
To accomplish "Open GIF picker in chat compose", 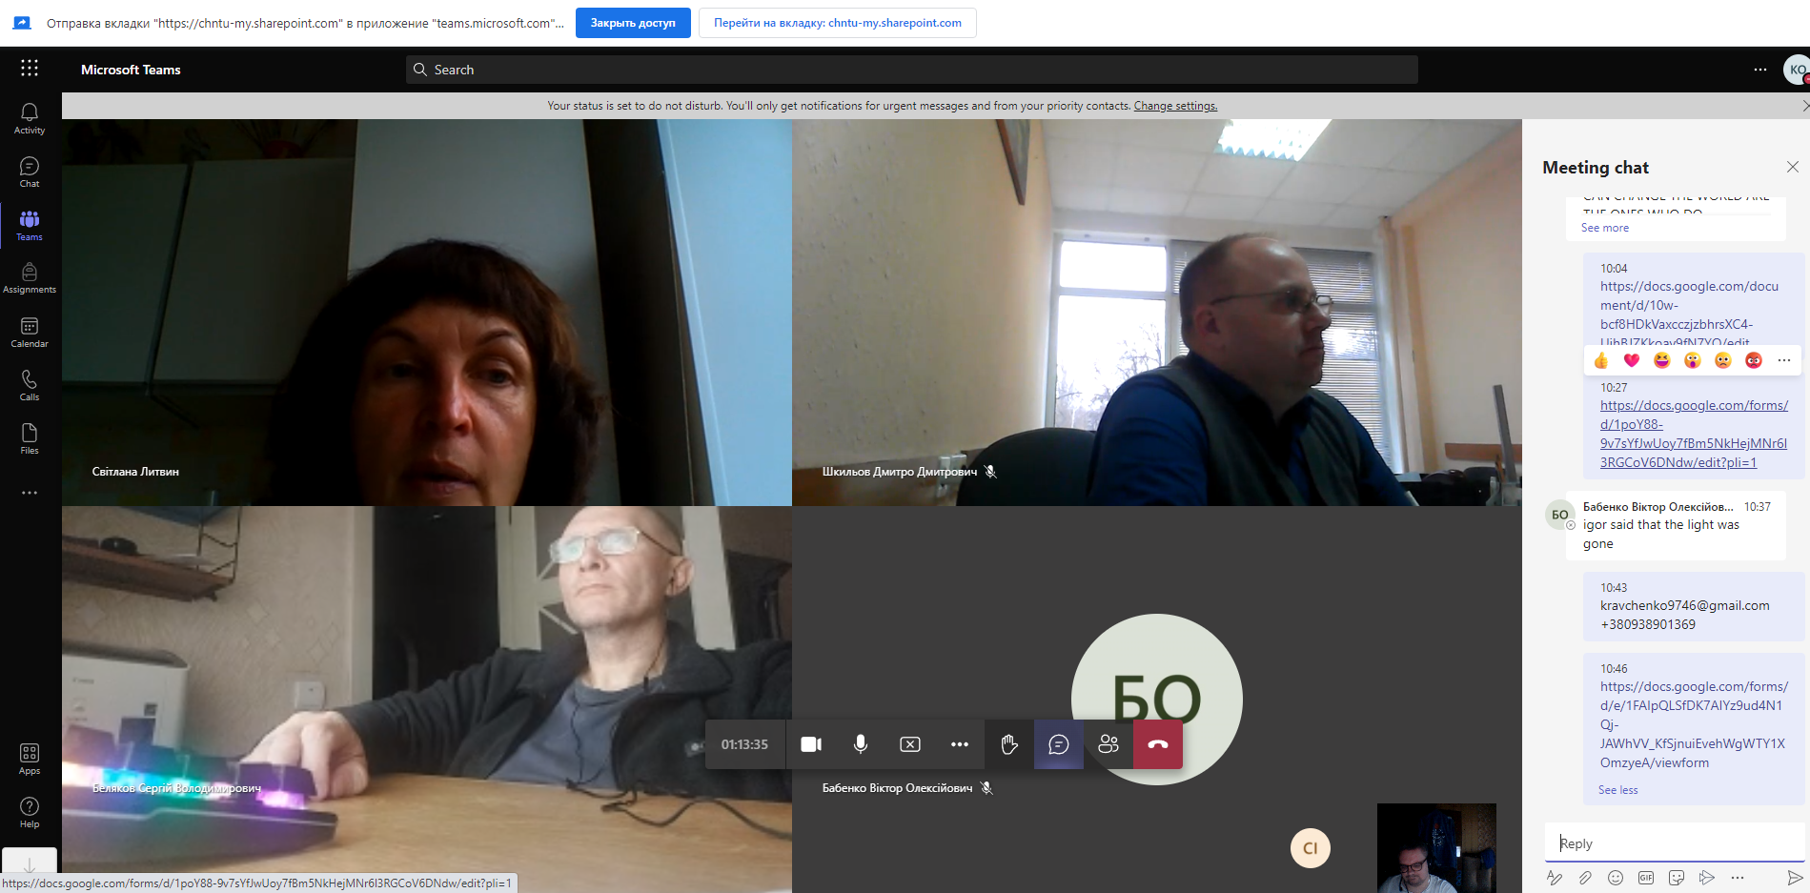I will point(1646,878).
